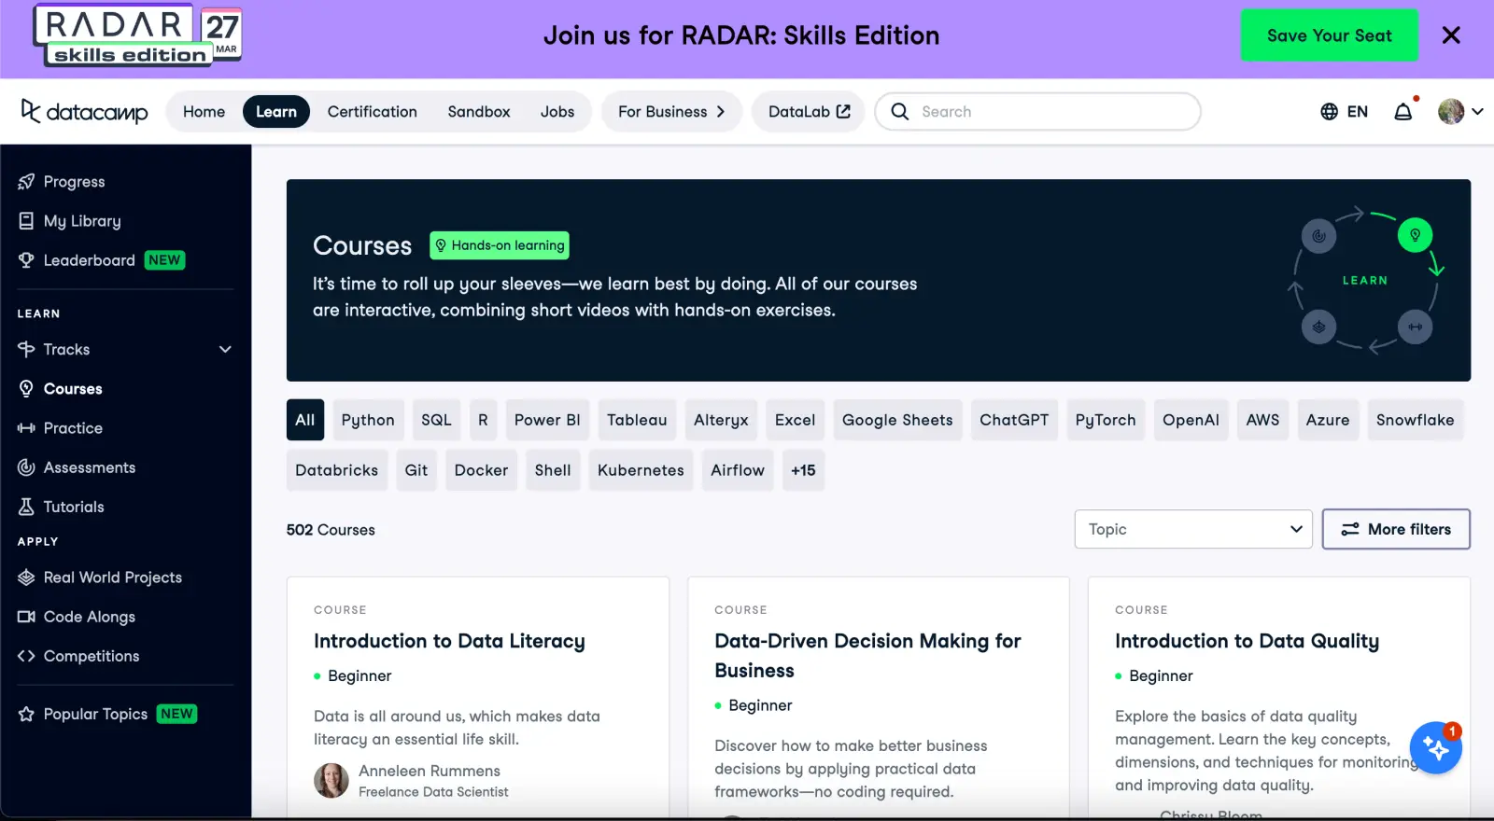Open Data-Driven Decision Making for Business course
The height and width of the screenshot is (821, 1494).
867,656
